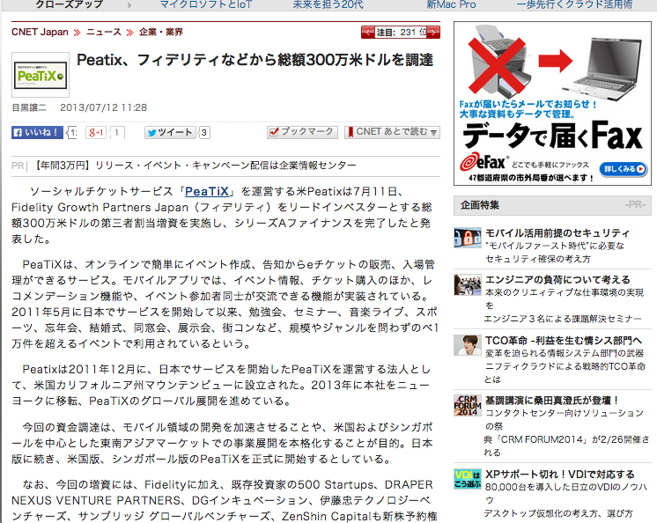Open TCO革命 feature link
This screenshot has height=523, width=657.
click(564, 341)
